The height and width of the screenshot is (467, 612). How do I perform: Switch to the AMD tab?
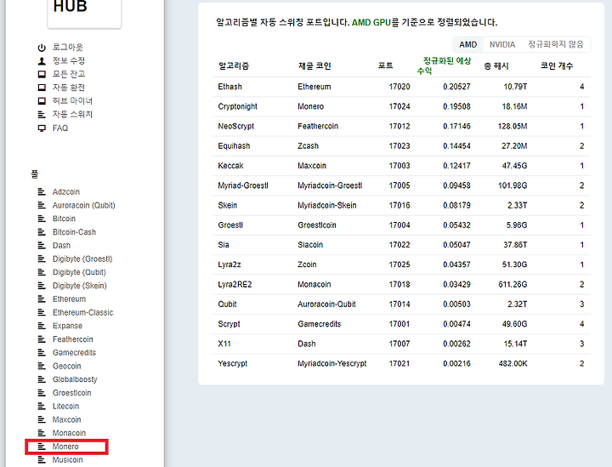[468, 44]
